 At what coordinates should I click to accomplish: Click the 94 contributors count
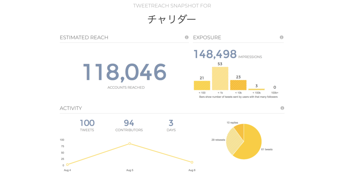coord(129,123)
